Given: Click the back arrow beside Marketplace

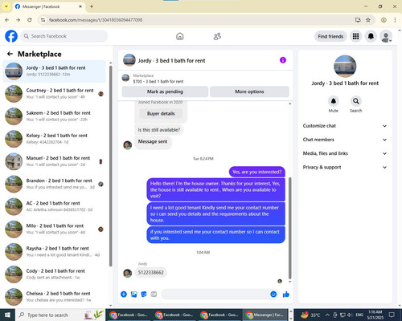Looking at the screenshot, I should (10, 54).
